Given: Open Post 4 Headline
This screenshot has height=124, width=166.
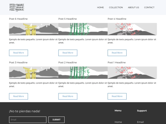Looking at the screenshot, I should coord(117,19).
